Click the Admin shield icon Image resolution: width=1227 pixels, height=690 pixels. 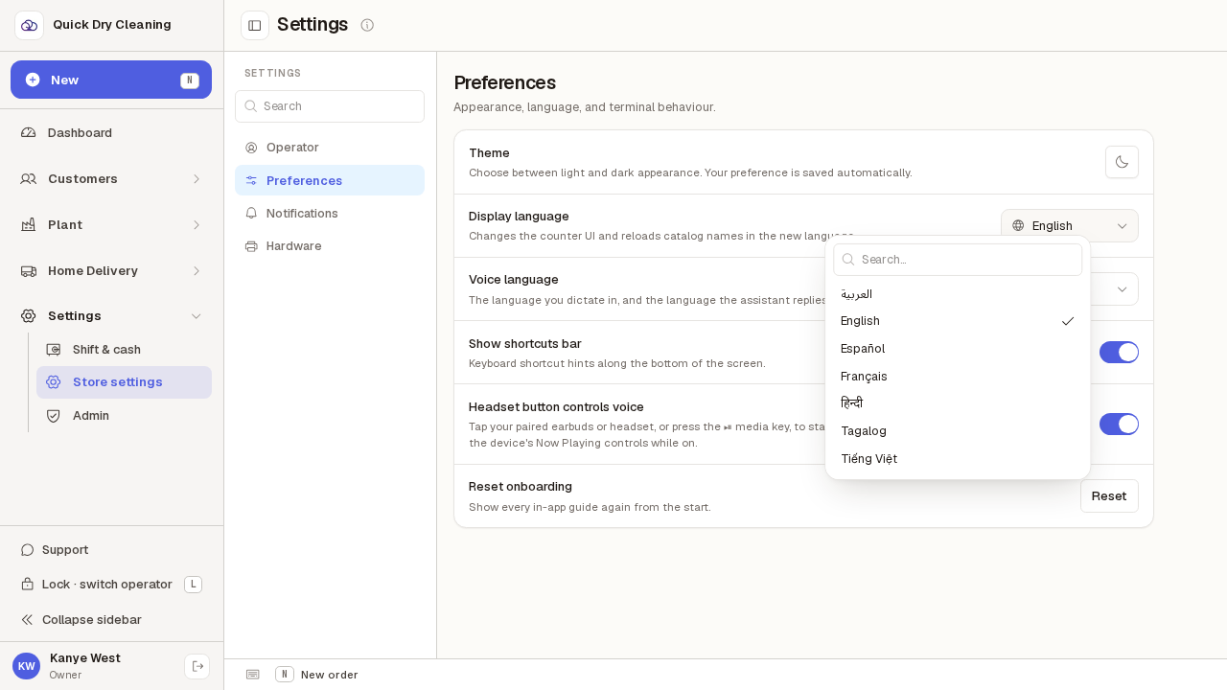(x=54, y=415)
